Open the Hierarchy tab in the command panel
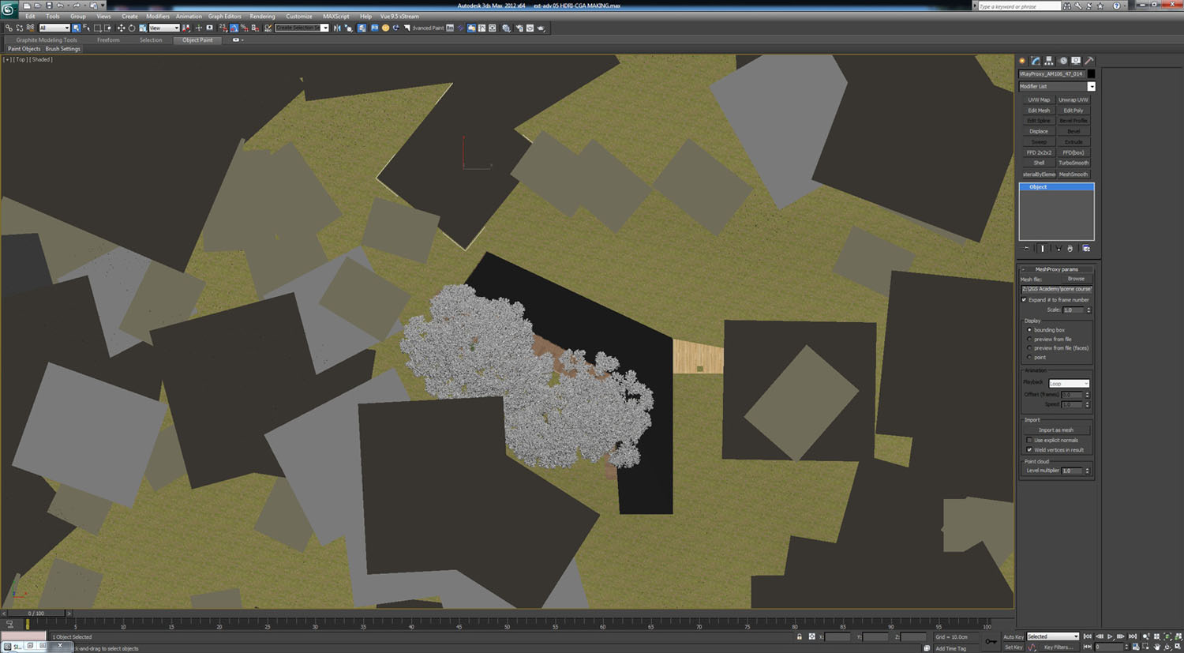The height and width of the screenshot is (653, 1184). 1049,61
